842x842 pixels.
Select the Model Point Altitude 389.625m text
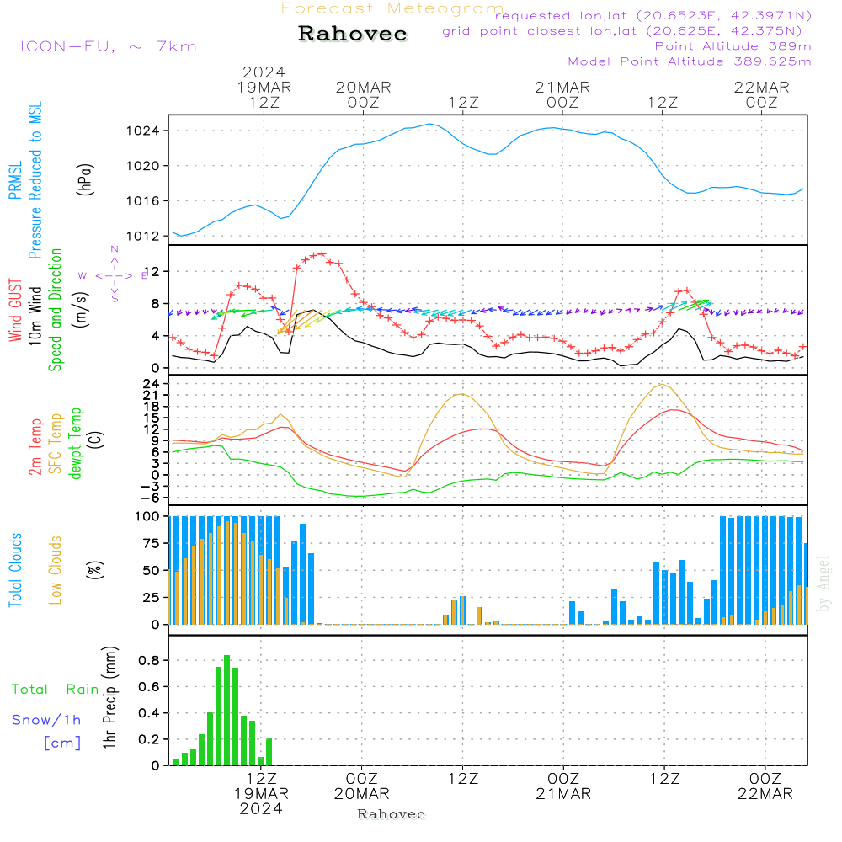[x=689, y=61]
